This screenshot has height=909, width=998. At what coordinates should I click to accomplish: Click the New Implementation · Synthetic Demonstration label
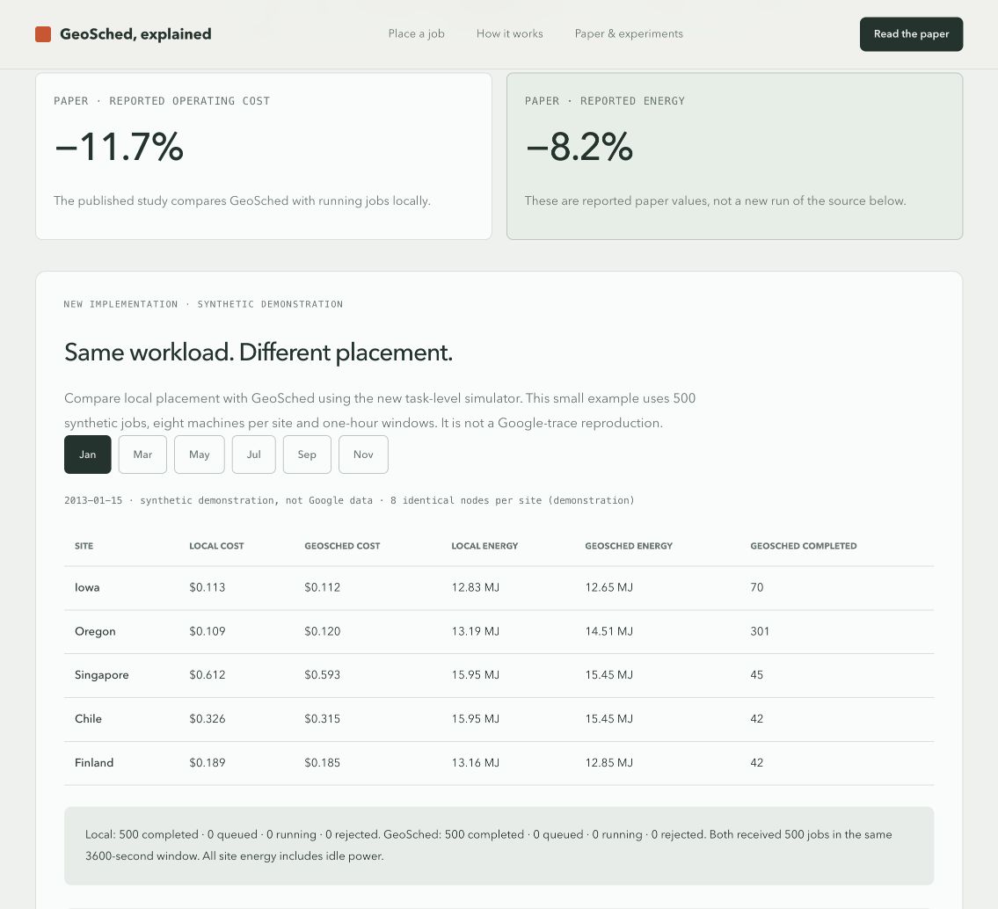(x=203, y=304)
